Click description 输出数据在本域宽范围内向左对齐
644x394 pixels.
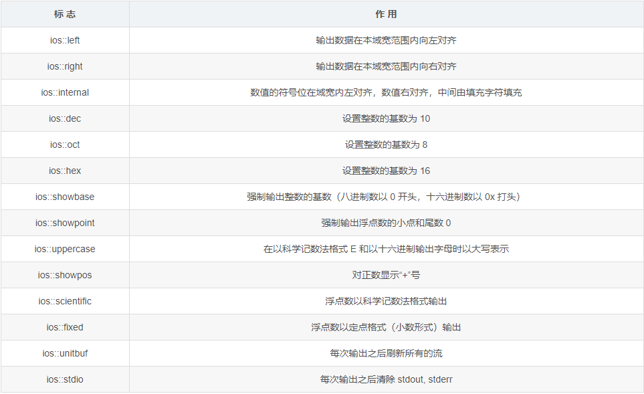[386, 40]
